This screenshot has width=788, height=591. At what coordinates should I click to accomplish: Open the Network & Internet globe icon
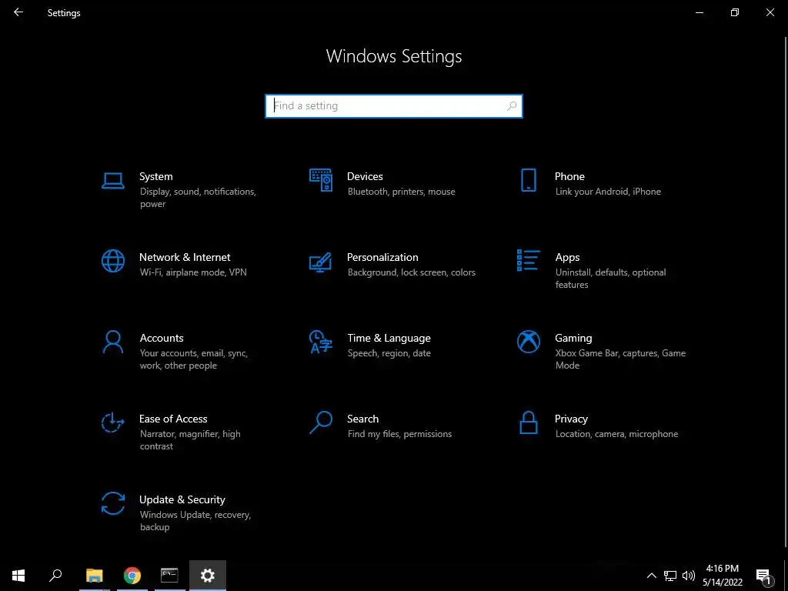[x=112, y=261]
